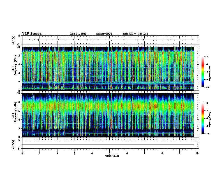Click the Time (min) axis title
Screen dimensions: 222x172
coord(112,156)
